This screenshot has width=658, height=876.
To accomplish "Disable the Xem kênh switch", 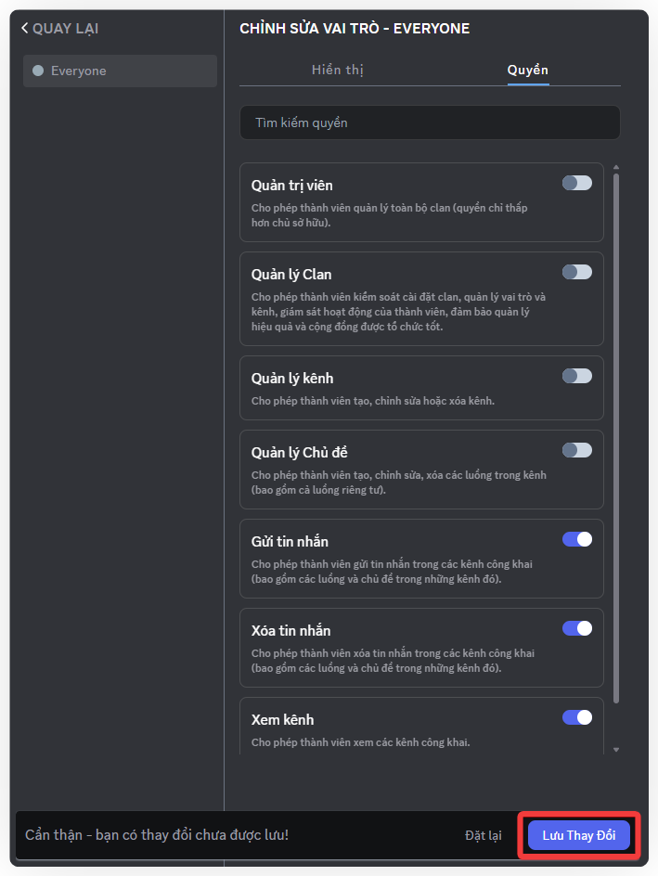I will (x=576, y=717).
